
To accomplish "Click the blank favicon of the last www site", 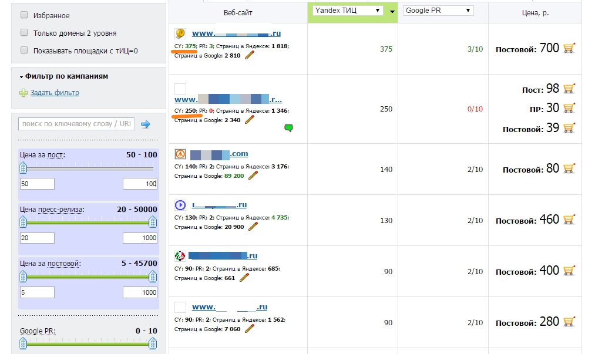I will click(180, 307).
